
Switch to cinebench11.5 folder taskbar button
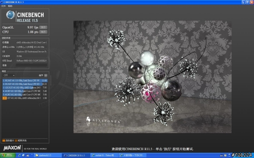(48, 155)
